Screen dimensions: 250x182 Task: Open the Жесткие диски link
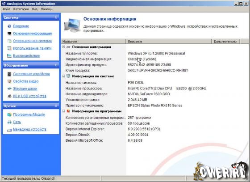[x=25, y=89]
